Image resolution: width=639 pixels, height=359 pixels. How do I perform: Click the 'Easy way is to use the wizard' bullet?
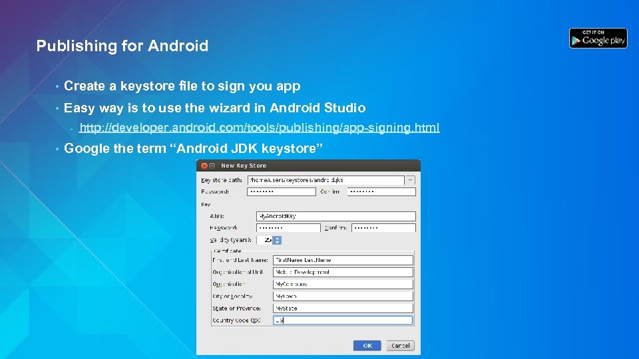(215, 108)
